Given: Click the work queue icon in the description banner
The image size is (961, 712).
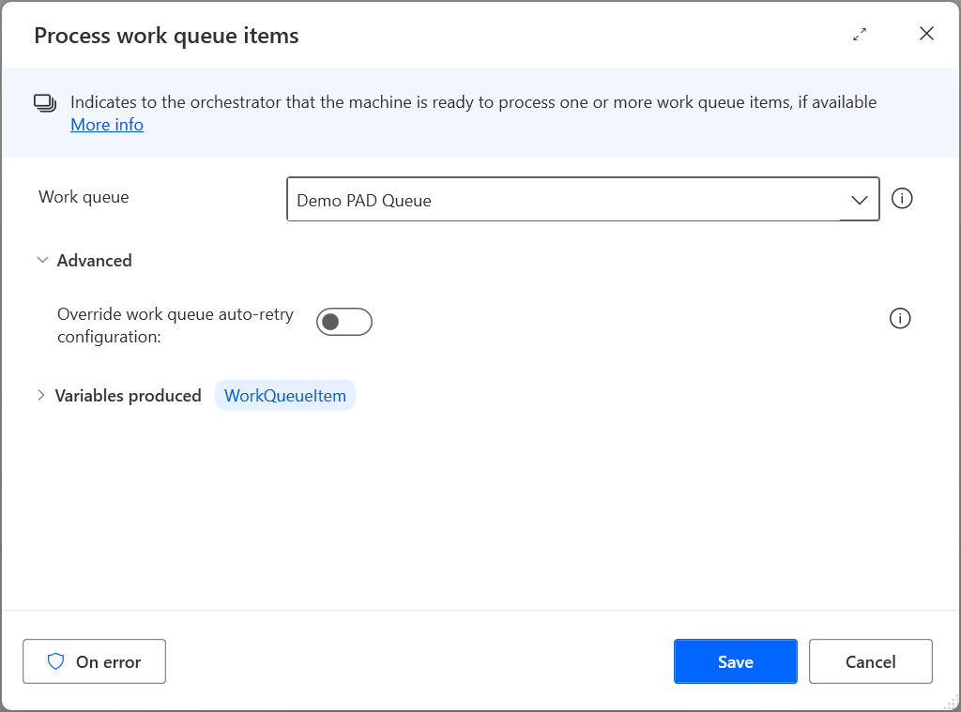Looking at the screenshot, I should (x=45, y=102).
